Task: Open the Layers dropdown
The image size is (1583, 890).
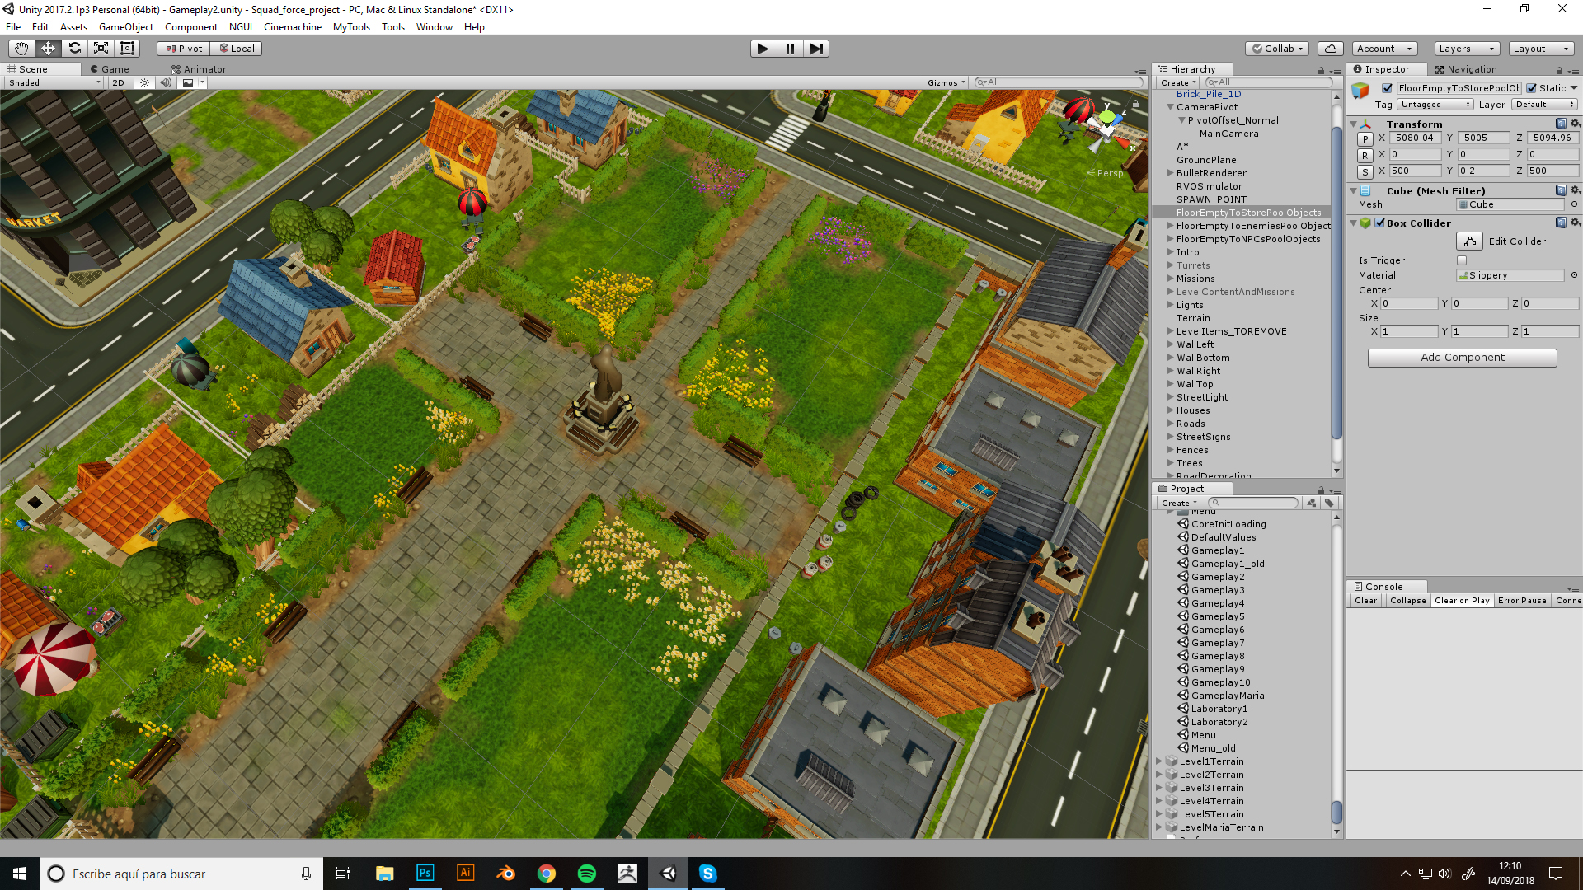Action: coord(1467,49)
